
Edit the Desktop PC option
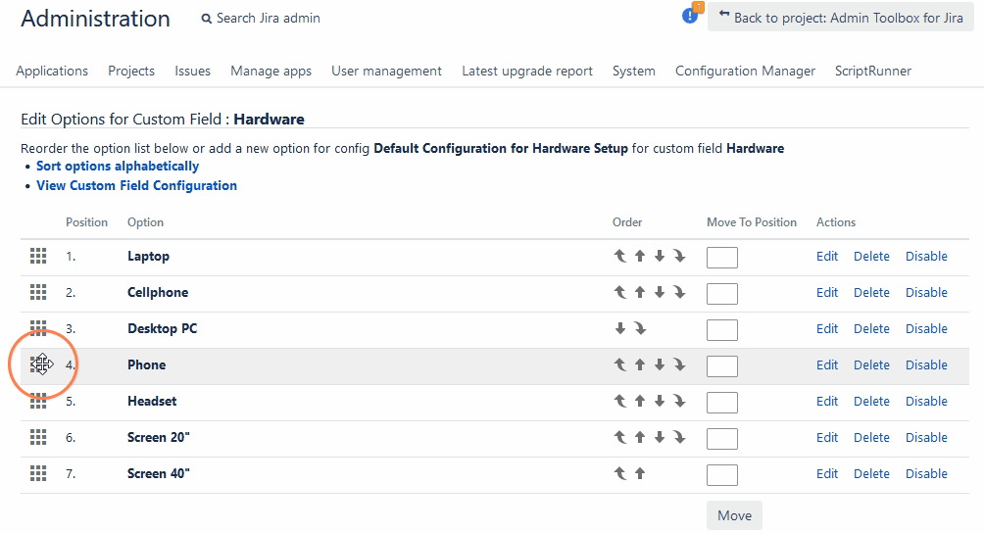click(x=827, y=329)
